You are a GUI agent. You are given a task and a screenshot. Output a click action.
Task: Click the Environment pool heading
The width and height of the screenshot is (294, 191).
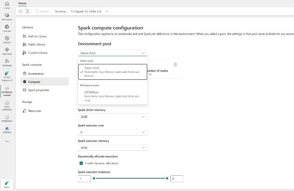pos(95,44)
